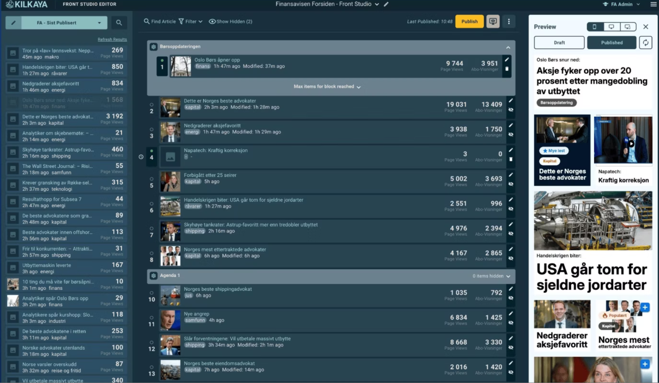This screenshot has width=659, height=383.
Task: Click the Publish button
Action: [469, 22]
